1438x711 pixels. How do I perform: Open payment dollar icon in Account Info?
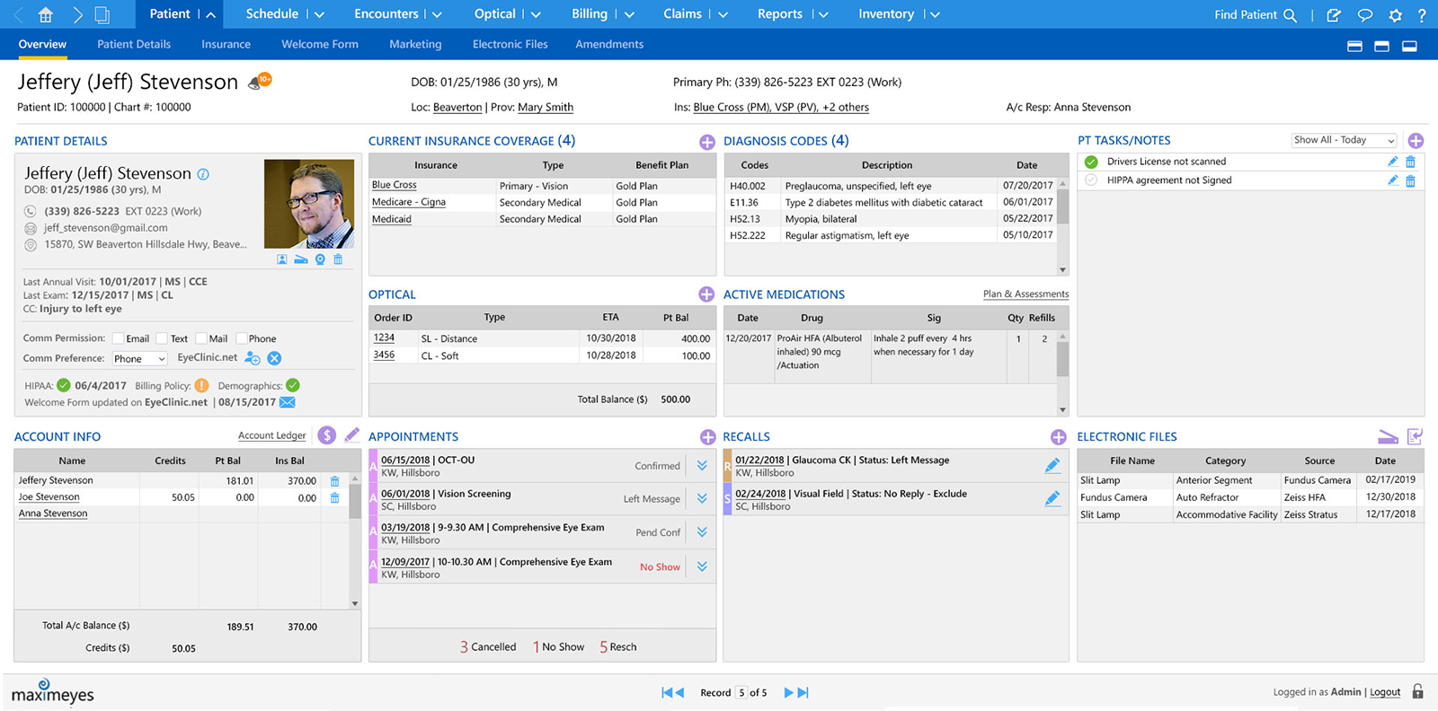[x=327, y=435]
